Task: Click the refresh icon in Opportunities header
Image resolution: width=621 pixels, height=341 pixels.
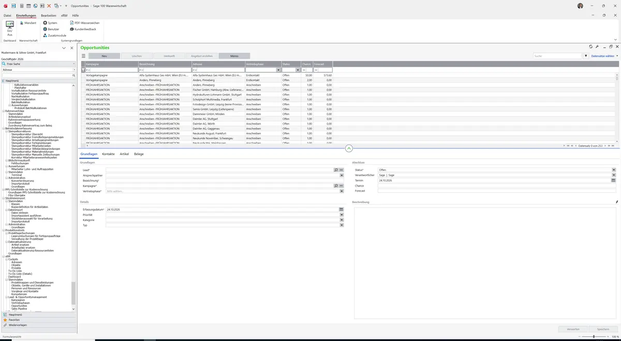Action: coord(590,47)
